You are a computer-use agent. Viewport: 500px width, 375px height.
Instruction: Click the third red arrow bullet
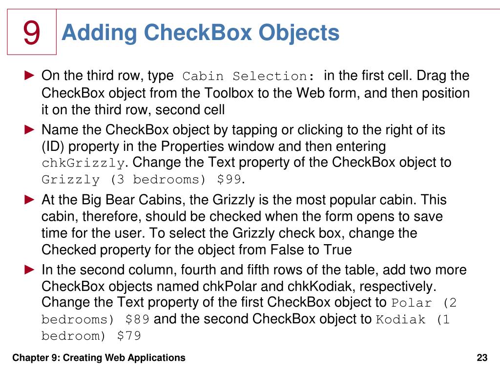click(29, 200)
